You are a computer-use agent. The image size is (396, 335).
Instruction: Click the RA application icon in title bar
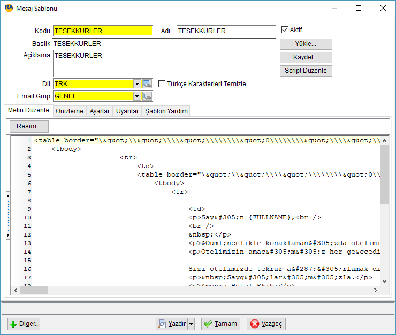coord(9,8)
